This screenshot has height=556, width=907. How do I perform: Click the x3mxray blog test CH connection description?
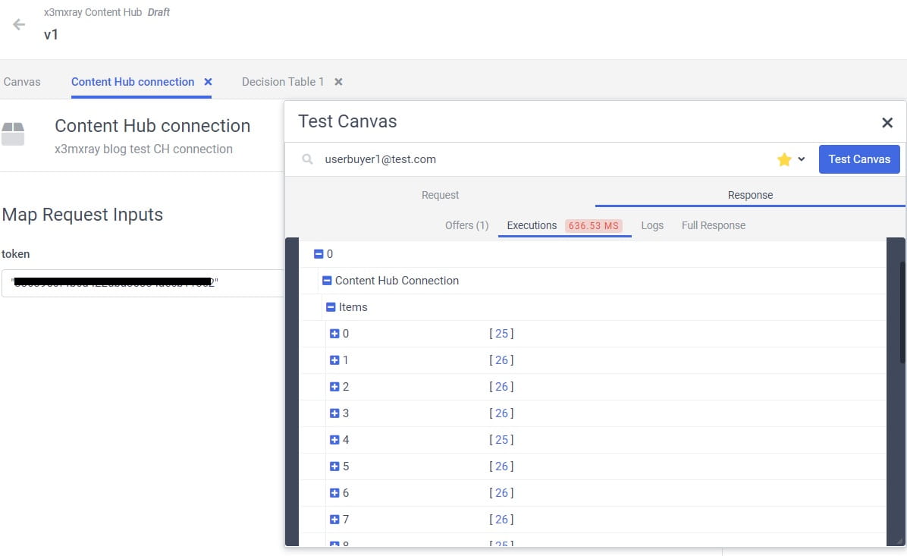click(x=143, y=149)
